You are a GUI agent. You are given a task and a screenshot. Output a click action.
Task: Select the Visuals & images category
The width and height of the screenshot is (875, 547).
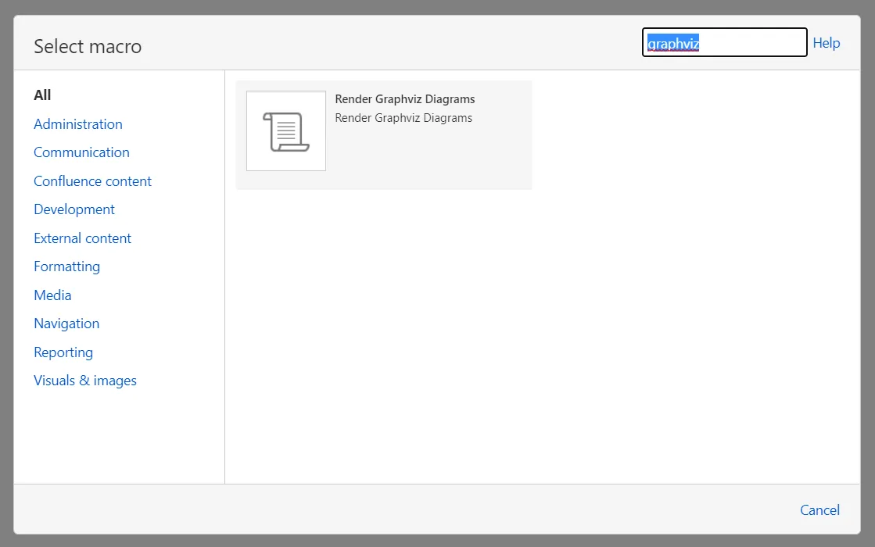[84, 381]
